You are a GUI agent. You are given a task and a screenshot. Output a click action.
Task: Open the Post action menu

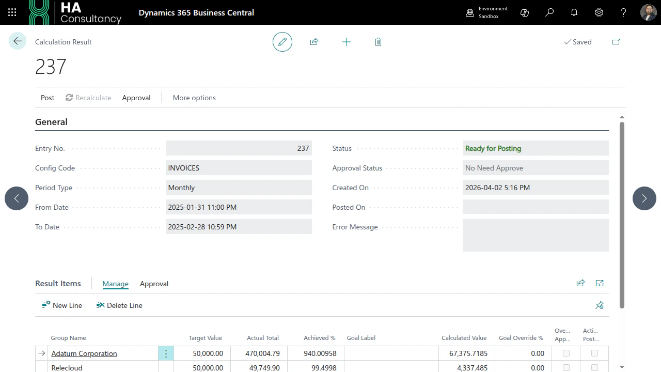click(x=48, y=98)
